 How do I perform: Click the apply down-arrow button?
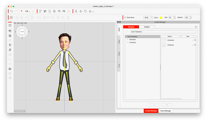(154, 105)
